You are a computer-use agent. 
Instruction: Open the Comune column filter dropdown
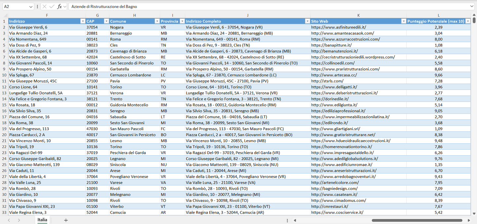(157, 21)
